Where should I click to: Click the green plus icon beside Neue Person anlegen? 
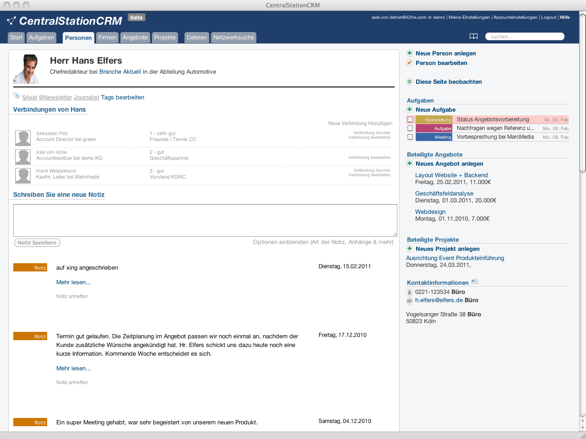point(410,53)
